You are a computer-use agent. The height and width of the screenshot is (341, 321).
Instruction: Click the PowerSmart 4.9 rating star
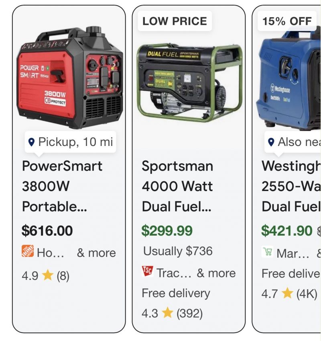48,275
